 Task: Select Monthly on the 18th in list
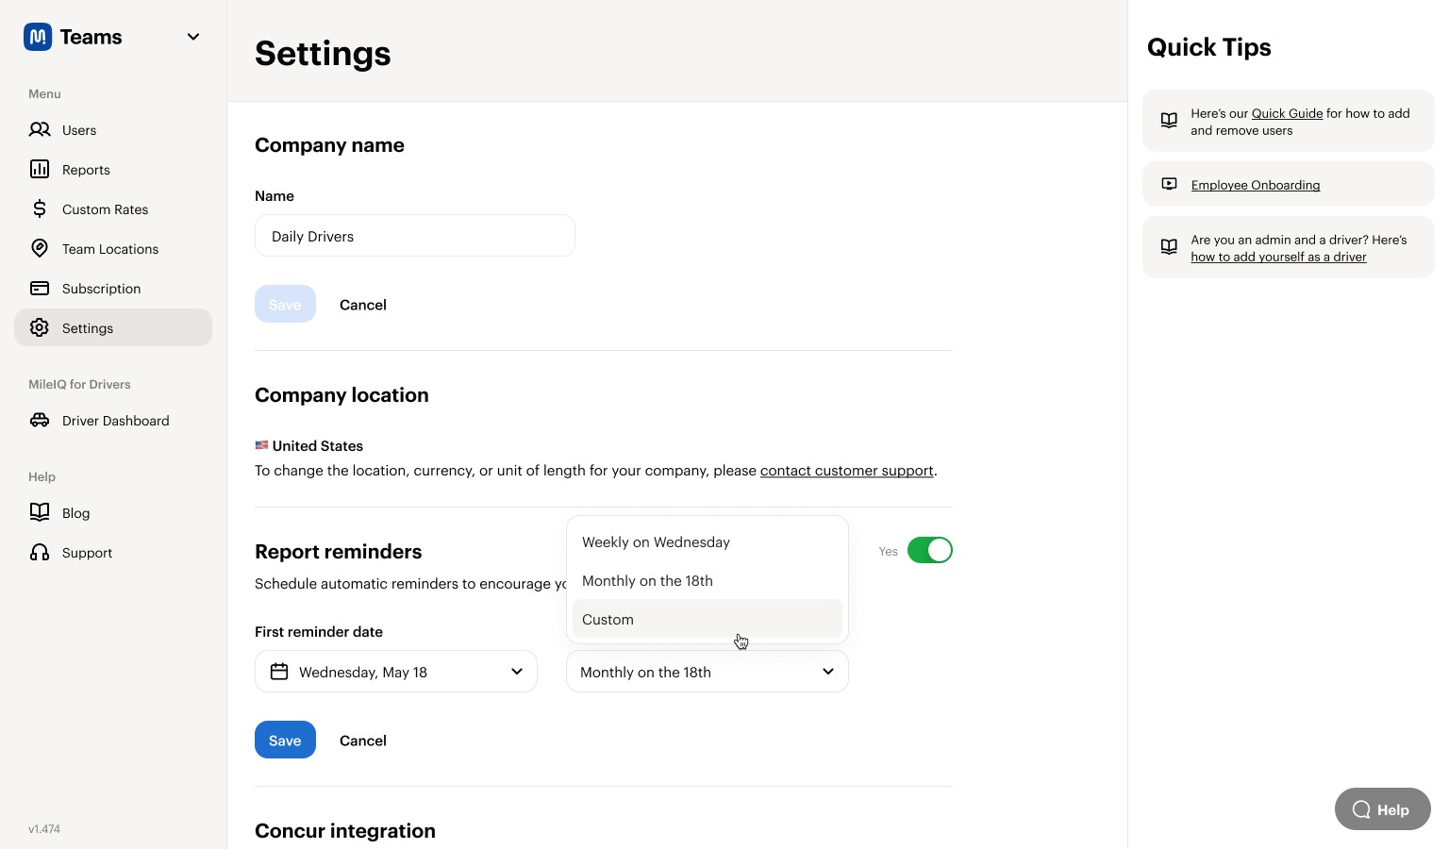647,581
